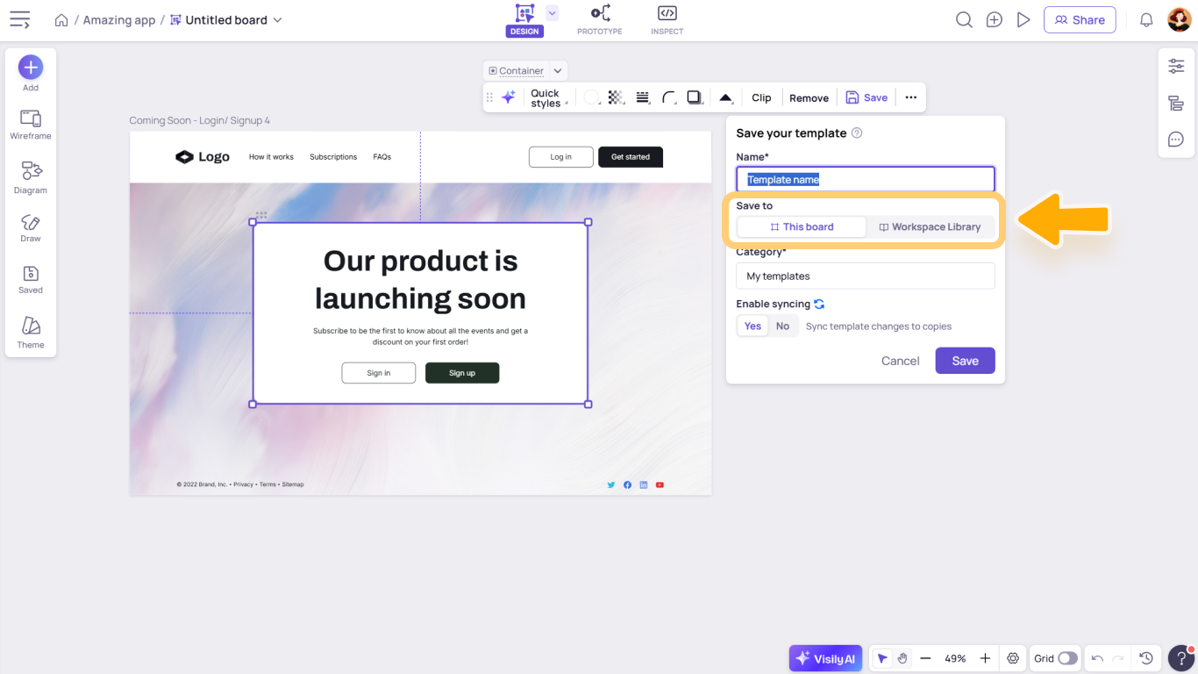Open the fill color swatch in the toolbar
This screenshot has width=1198, height=674.
point(591,97)
